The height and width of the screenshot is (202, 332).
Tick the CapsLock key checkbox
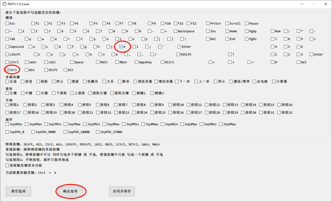tap(7, 47)
